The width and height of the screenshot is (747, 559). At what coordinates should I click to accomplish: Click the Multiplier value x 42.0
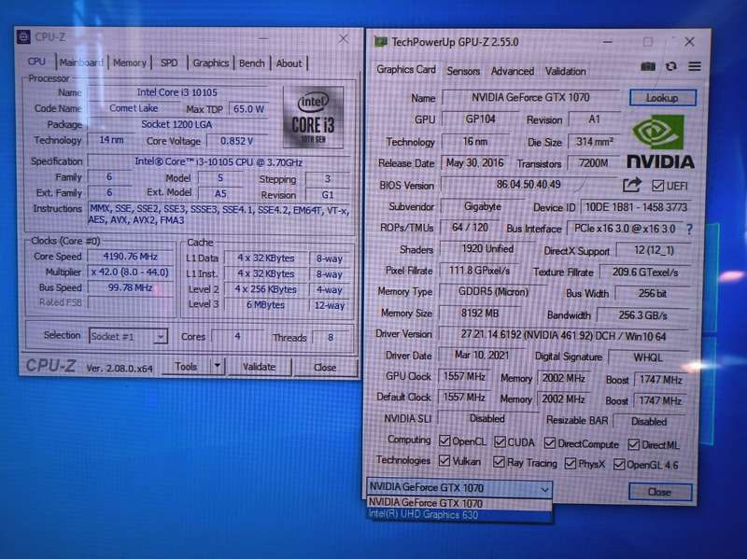click(130, 273)
